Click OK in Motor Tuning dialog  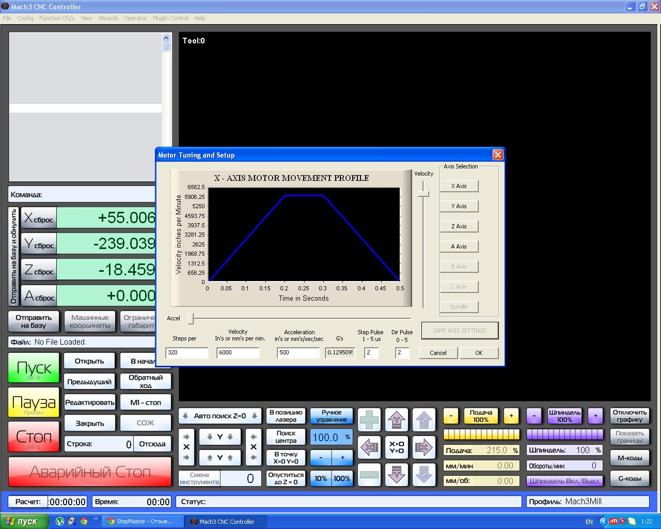click(x=479, y=353)
